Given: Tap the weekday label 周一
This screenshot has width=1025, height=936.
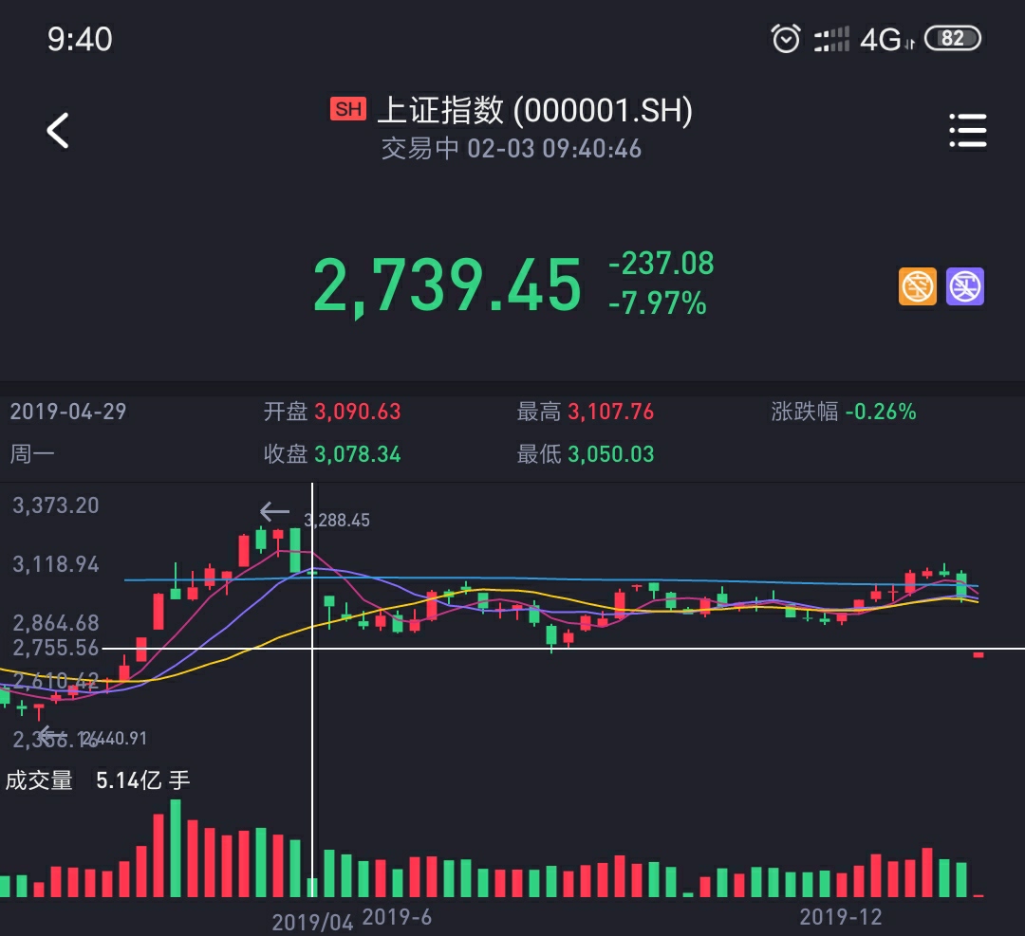Looking at the screenshot, I should click(x=32, y=453).
